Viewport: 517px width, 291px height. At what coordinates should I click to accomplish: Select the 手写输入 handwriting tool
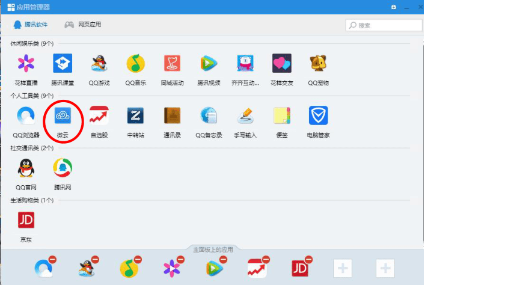tap(245, 115)
